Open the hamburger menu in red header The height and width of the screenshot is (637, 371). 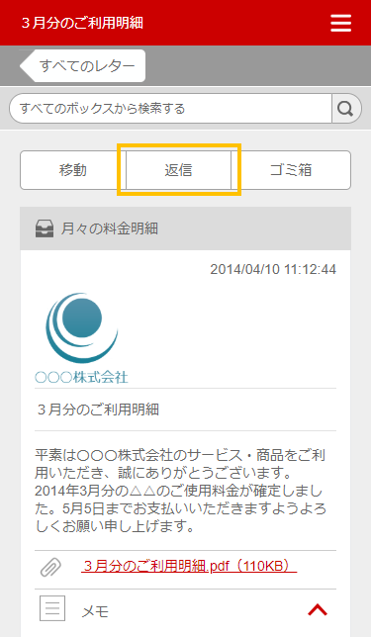point(340,23)
